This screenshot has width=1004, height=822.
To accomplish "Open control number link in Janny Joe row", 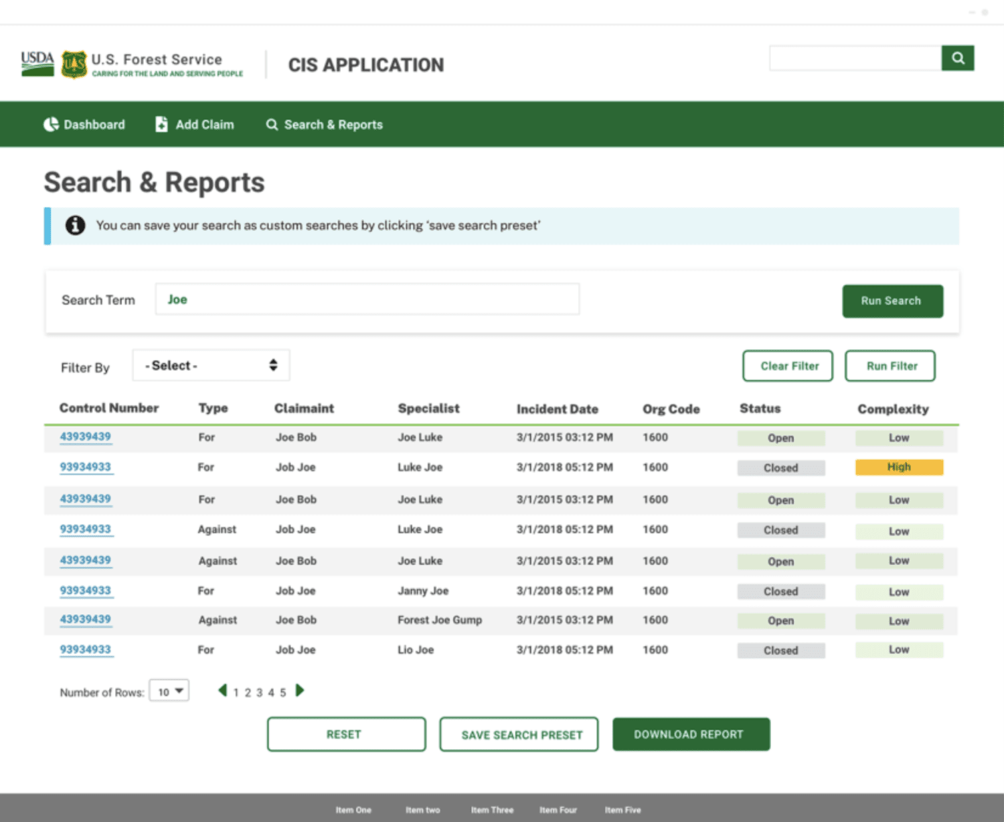I will pos(86,591).
